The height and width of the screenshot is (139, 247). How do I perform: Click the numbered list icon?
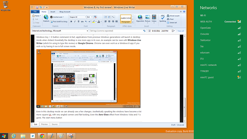point(109,17)
